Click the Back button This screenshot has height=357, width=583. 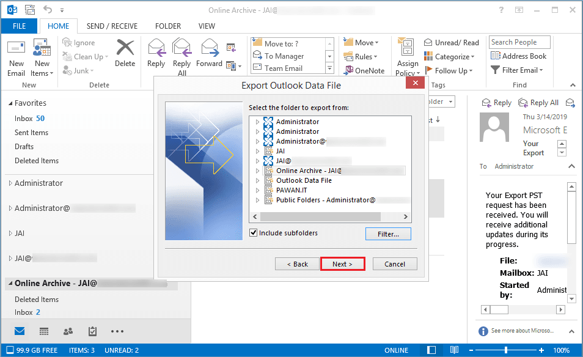[297, 264]
